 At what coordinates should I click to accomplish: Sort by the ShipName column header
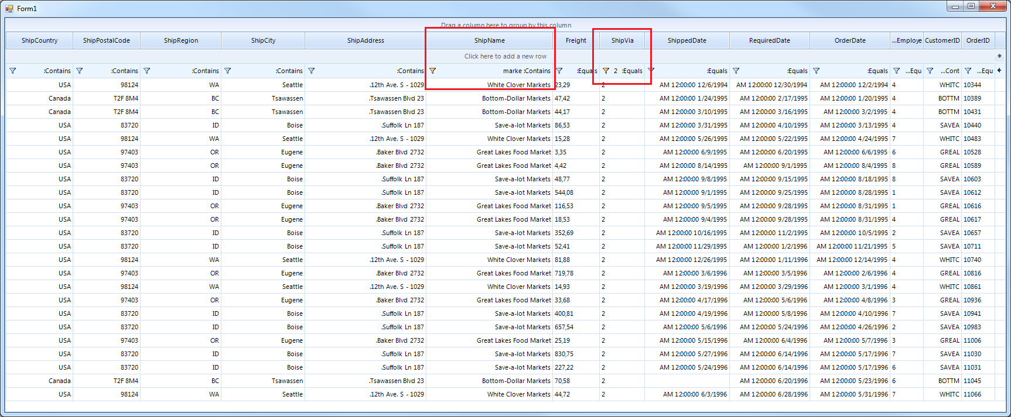pyautogui.click(x=490, y=40)
